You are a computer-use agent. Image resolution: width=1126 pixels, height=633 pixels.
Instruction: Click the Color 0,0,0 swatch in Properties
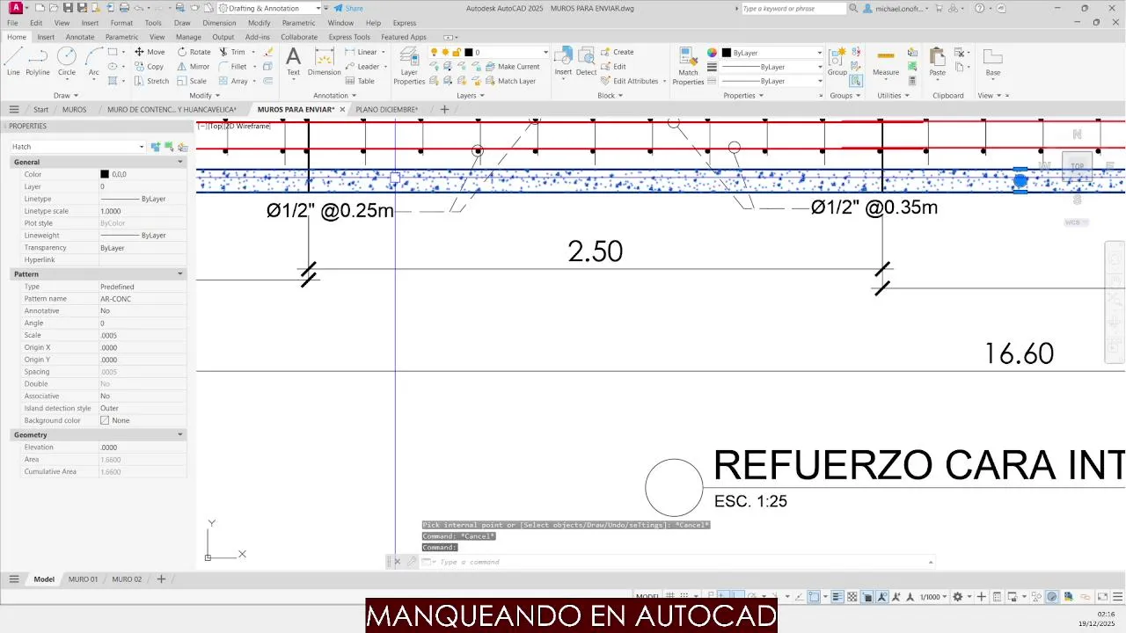click(x=105, y=174)
